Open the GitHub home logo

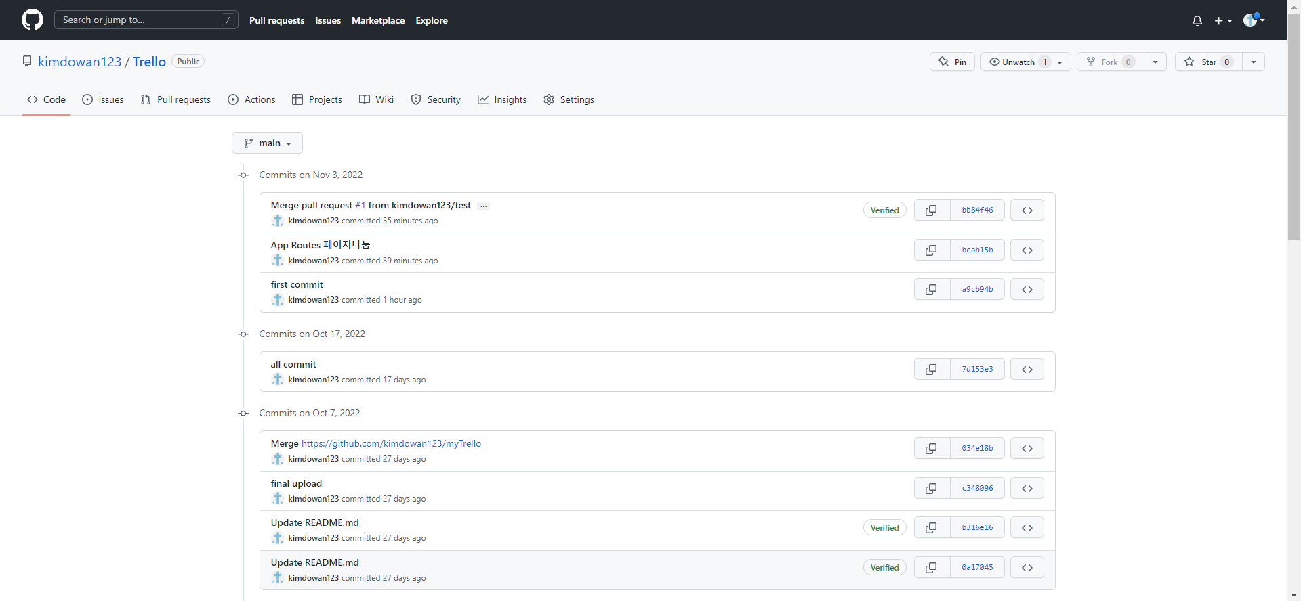pos(33,20)
